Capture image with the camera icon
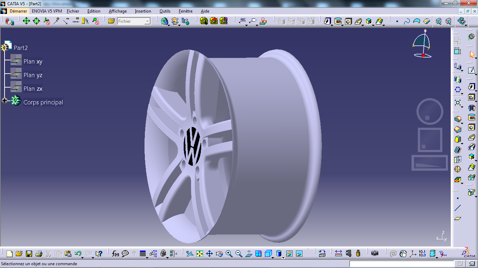The width and height of the screenshot is (478, 268). click(x=375, y=254)
